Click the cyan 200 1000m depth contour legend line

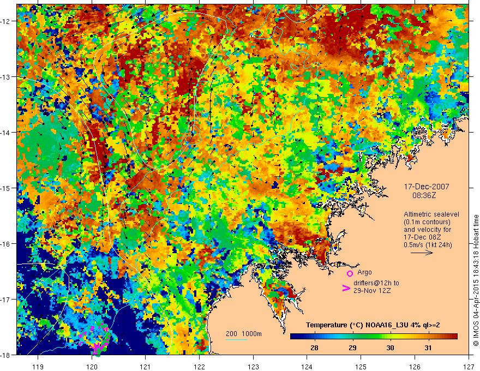pyautogui.click(x=237, y=339)
